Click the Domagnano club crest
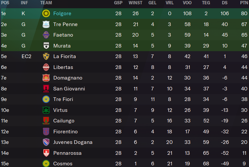 click(46, 78)
